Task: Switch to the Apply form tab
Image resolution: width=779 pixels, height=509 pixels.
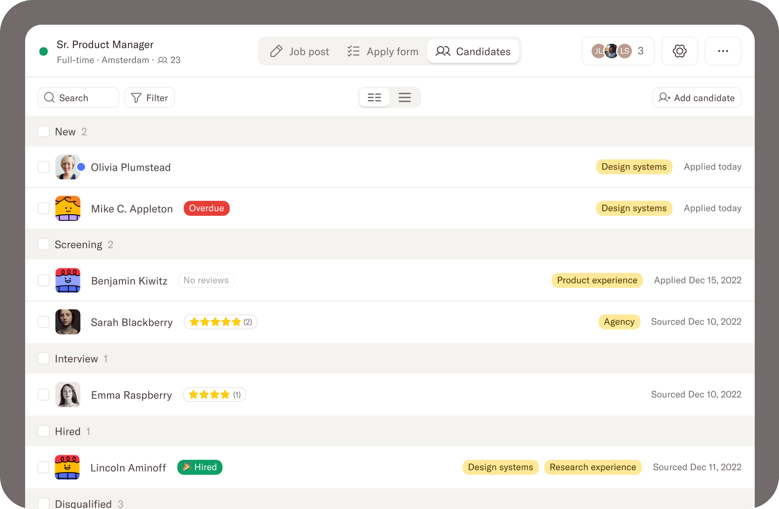Action: 383,51
